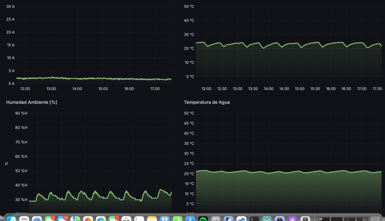Image resolution: width=385 pixels, height=221 pixels.
Task: Open System Settings gear in Dock
Action: click(215, 218)
